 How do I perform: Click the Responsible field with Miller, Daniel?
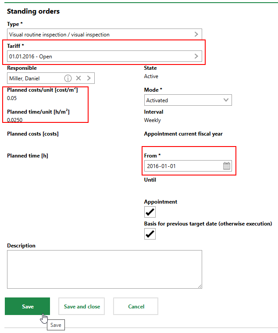point(34,78)
